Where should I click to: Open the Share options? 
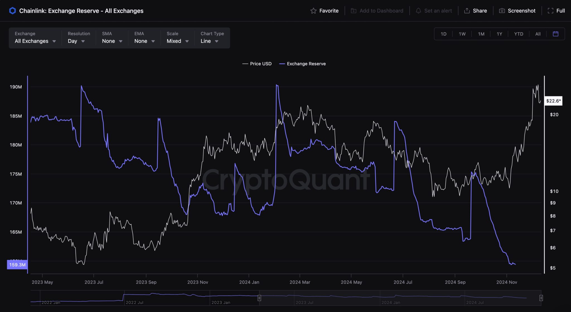pyautogui.click(x=467, y=11)
